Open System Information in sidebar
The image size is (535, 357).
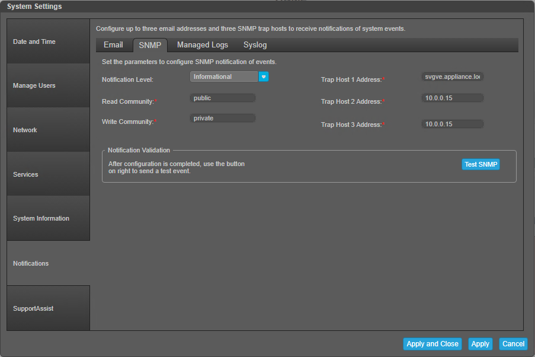point(48,218)
